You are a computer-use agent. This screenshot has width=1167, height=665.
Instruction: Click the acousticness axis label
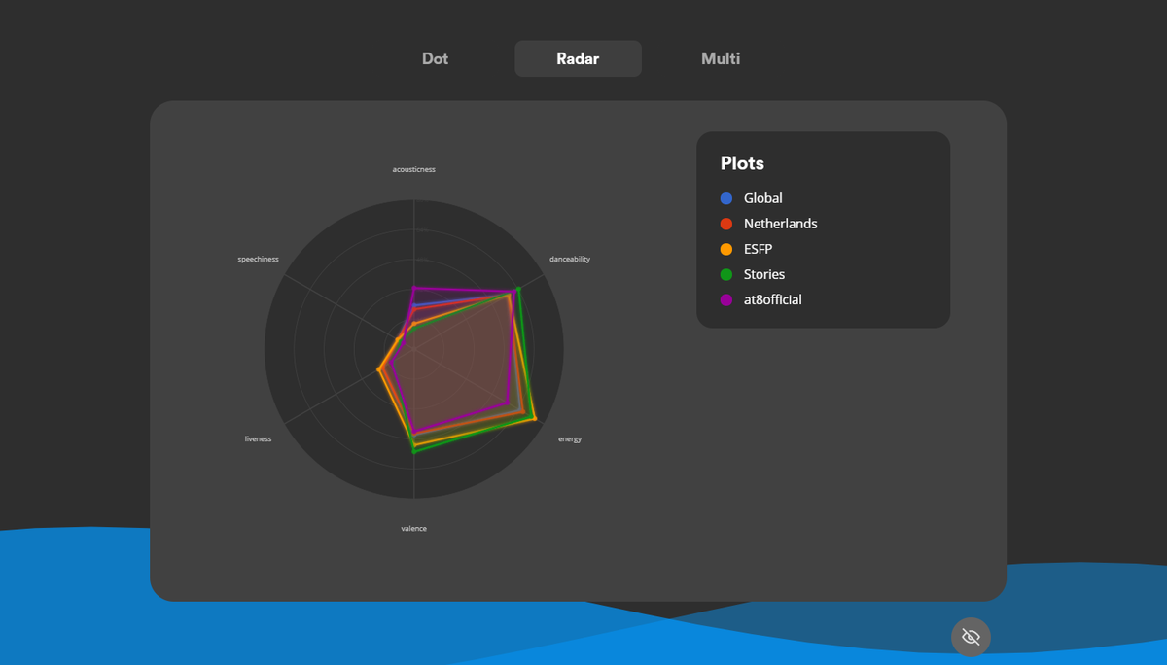pos(414,169)
